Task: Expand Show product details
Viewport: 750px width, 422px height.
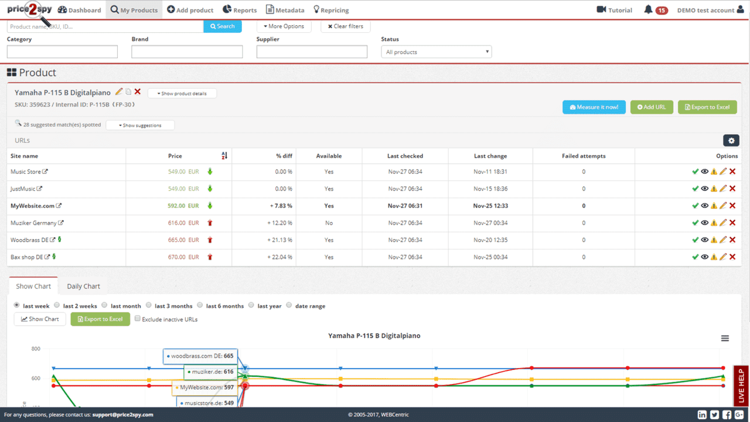Action: (182, 93)
